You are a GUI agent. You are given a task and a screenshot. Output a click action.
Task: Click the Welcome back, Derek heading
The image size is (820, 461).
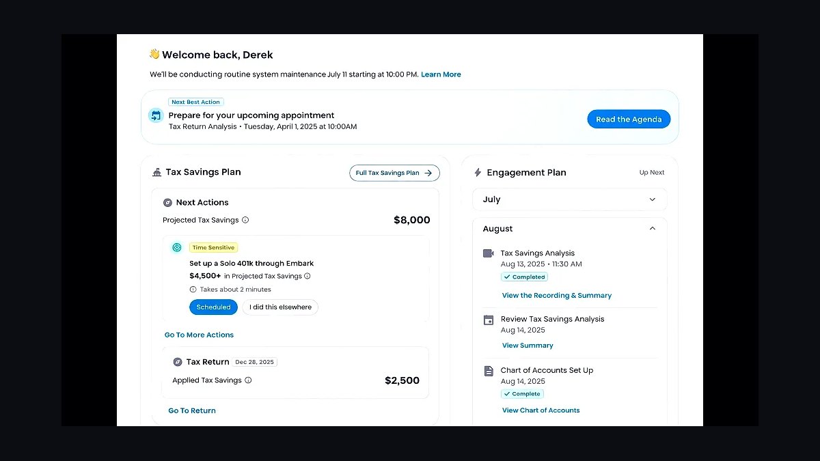[217, 55]
